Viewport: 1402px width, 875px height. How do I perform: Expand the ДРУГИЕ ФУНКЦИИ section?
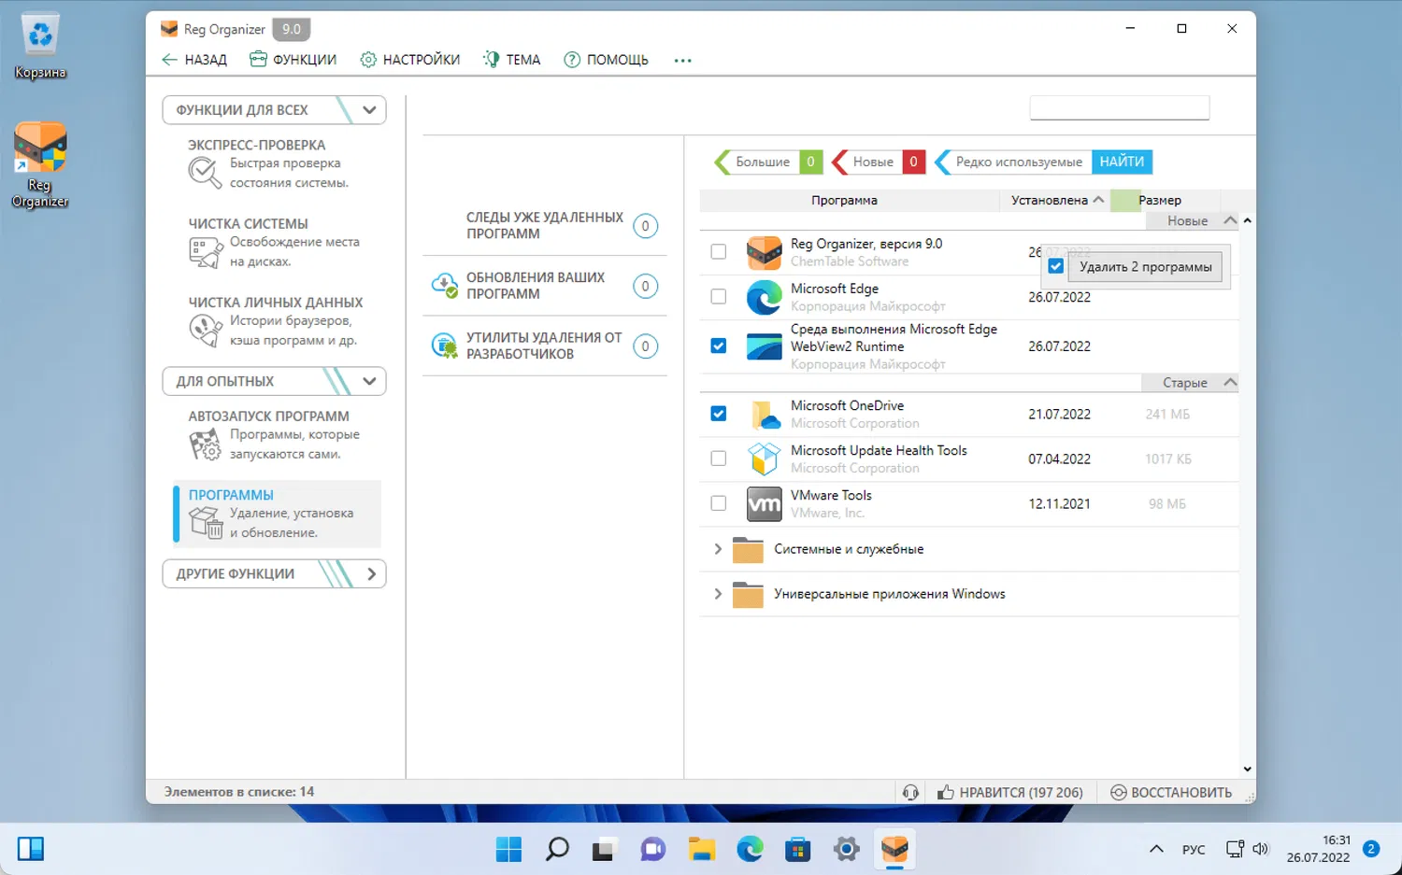tap(371, 573)
